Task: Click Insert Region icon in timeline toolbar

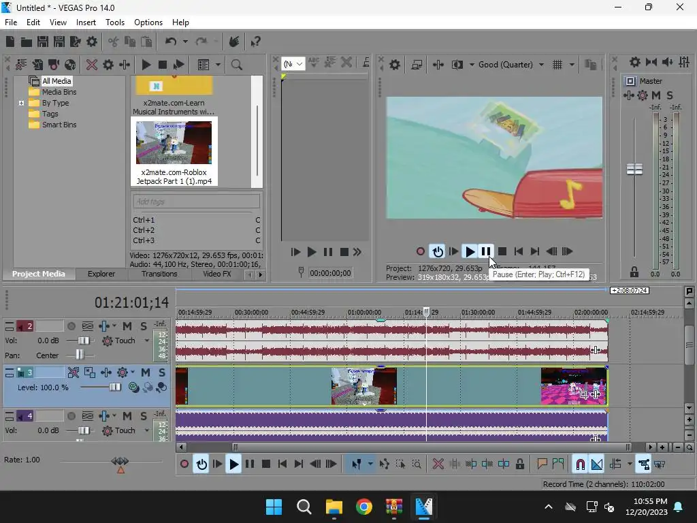Action: pyautogui.click(x=558, y=464)
